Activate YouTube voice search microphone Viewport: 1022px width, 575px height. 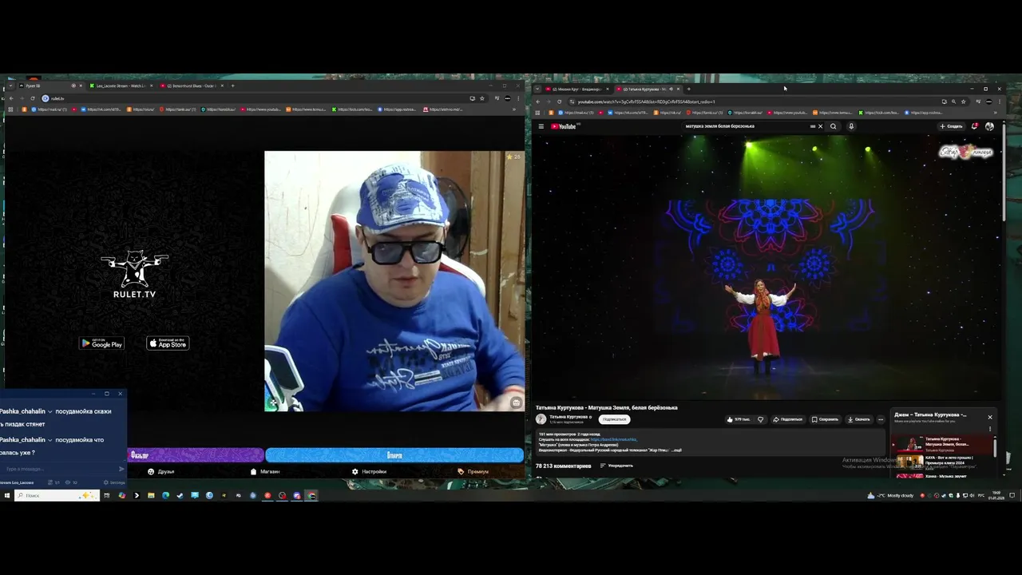click(x=851, y=126)
